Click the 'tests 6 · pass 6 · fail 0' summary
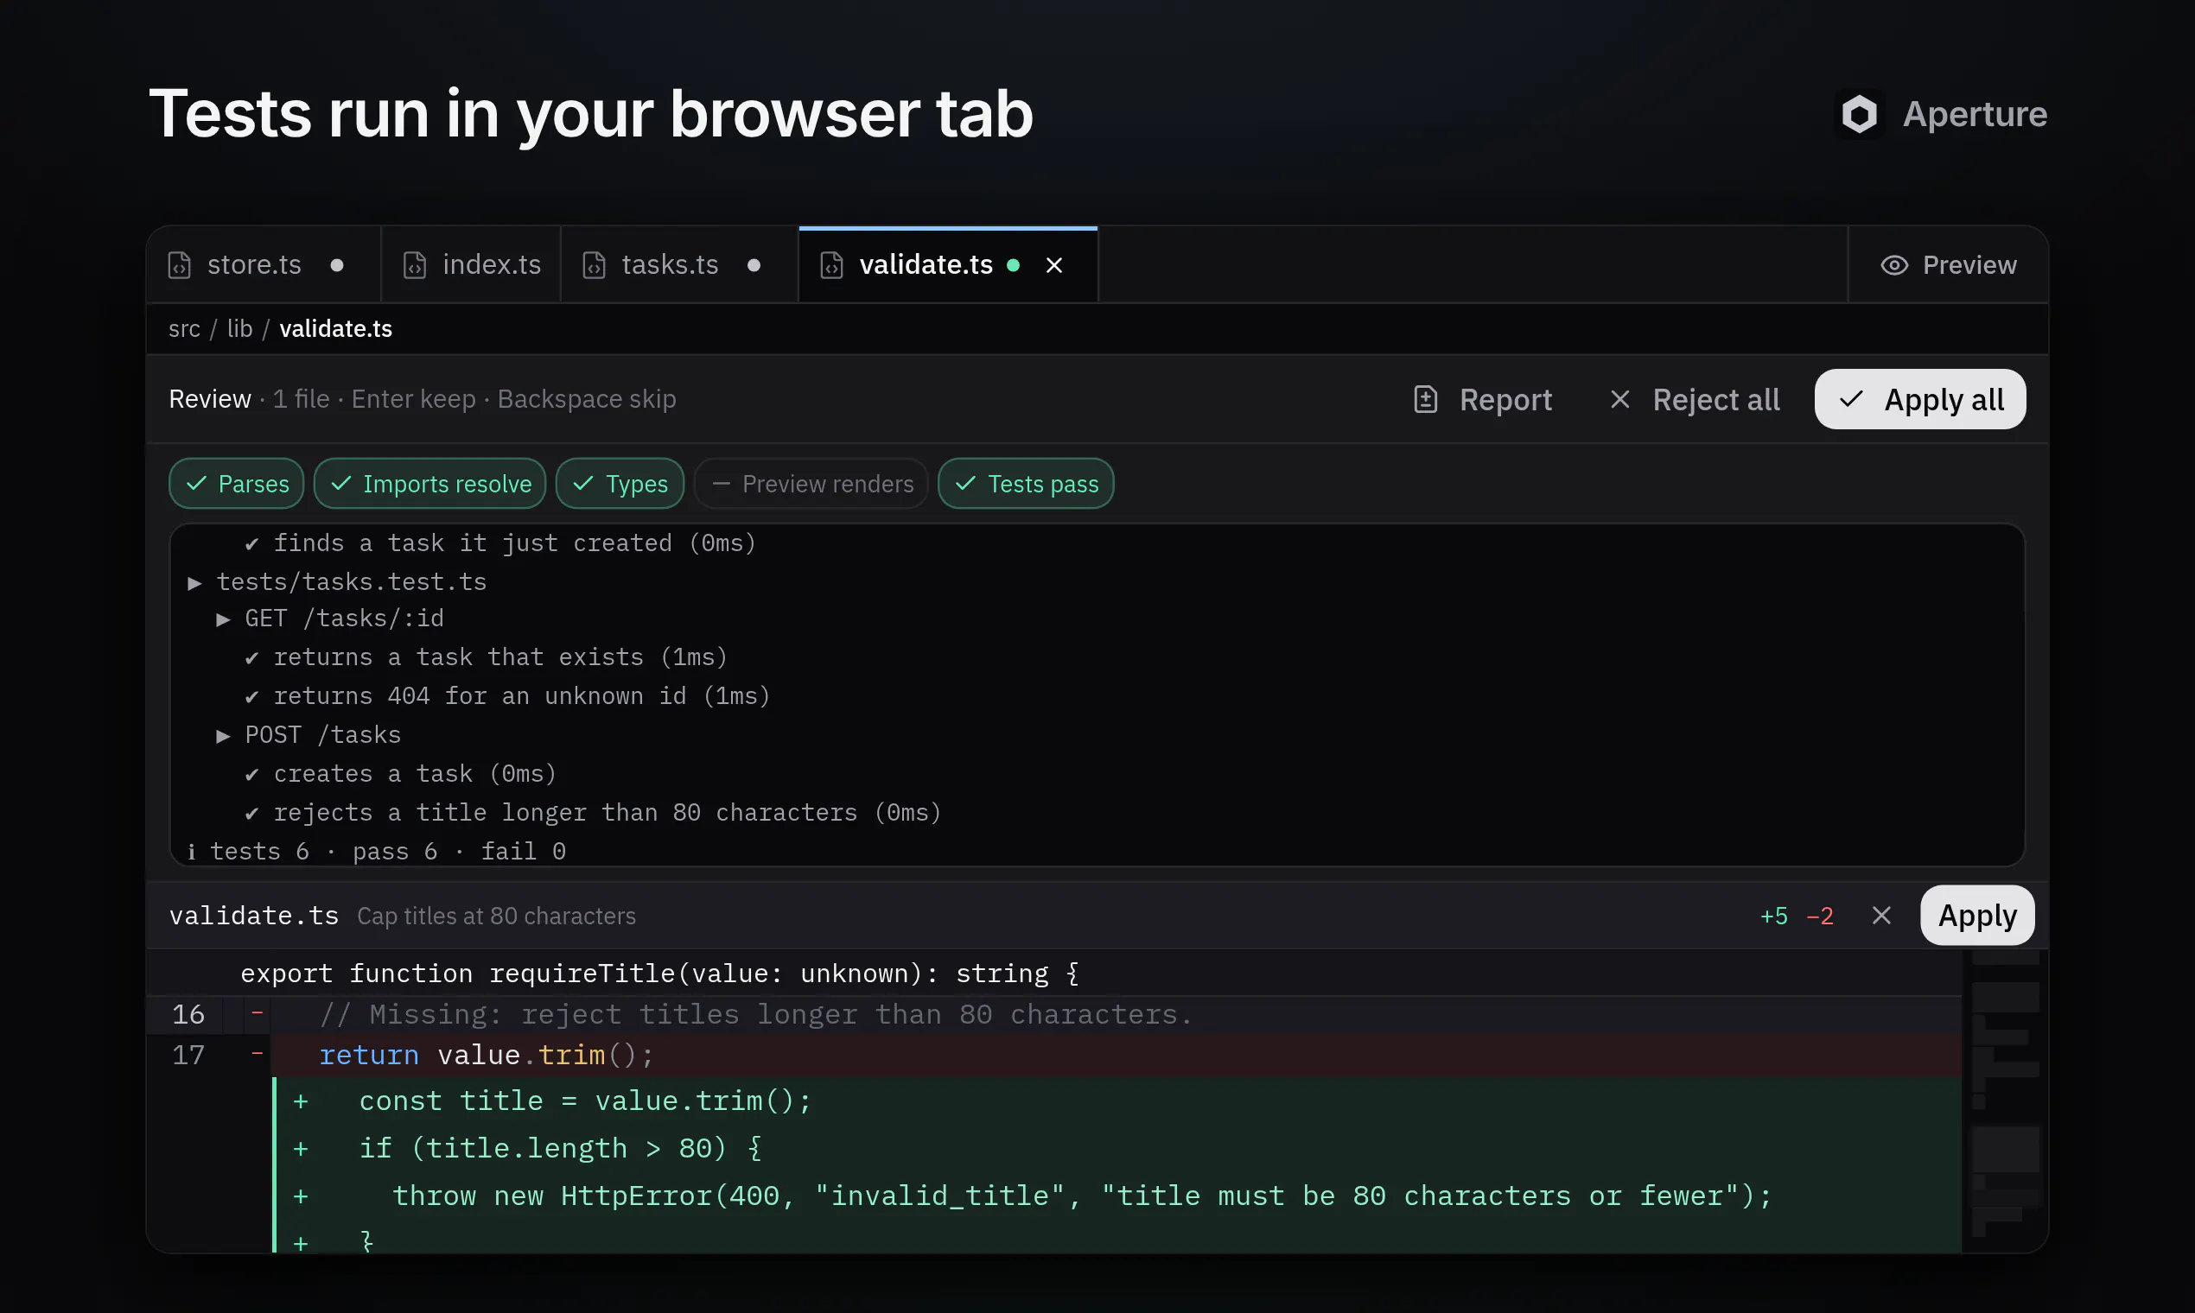2195x1313 pixels. click(x=376, y=852)
